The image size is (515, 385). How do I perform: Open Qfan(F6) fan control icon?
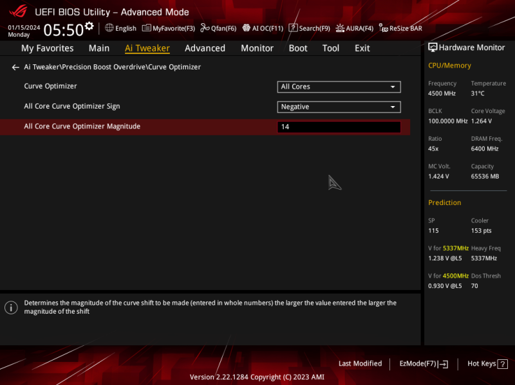click(x=205, y=28)
